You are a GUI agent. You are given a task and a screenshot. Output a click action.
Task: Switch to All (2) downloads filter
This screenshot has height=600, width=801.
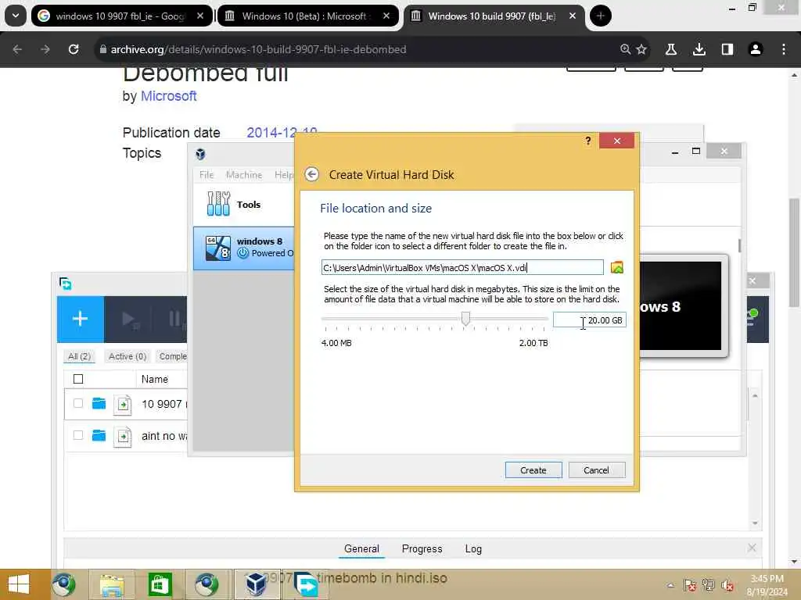pos(79,356)
